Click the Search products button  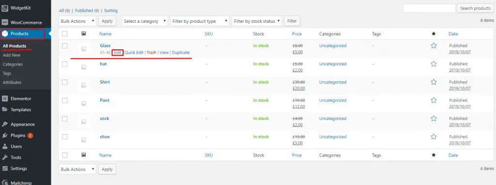click(476, 8)
